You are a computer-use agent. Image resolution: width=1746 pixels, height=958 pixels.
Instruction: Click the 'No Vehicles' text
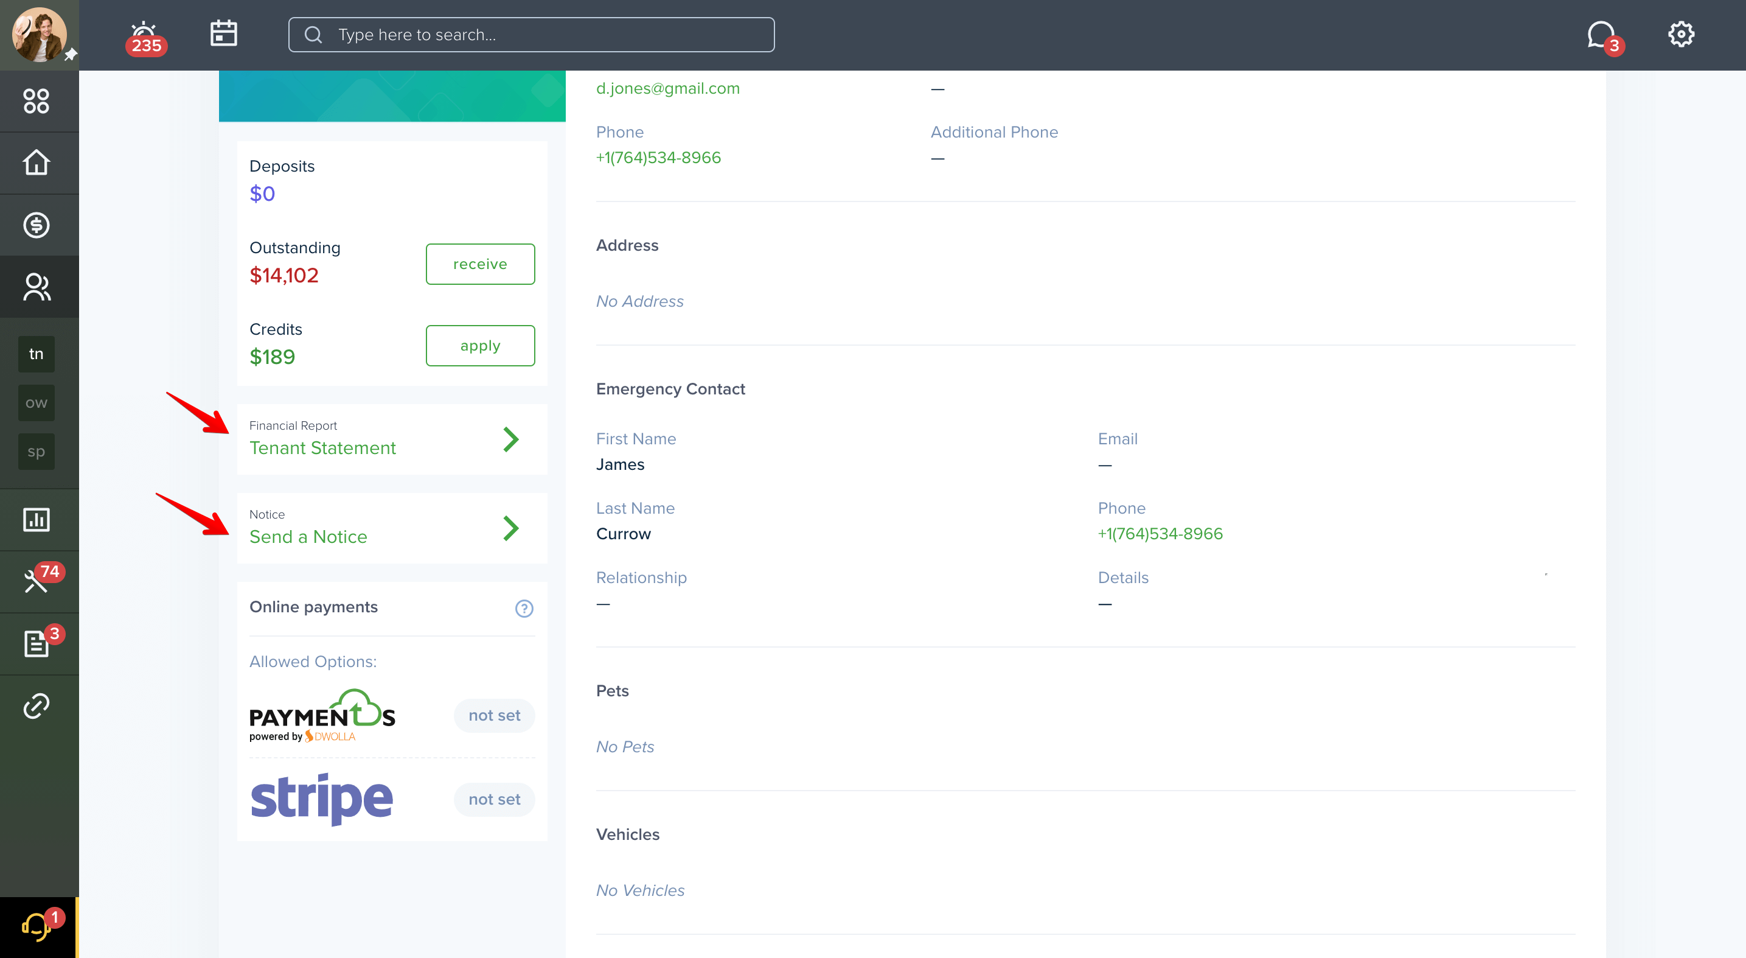[640, 890]
